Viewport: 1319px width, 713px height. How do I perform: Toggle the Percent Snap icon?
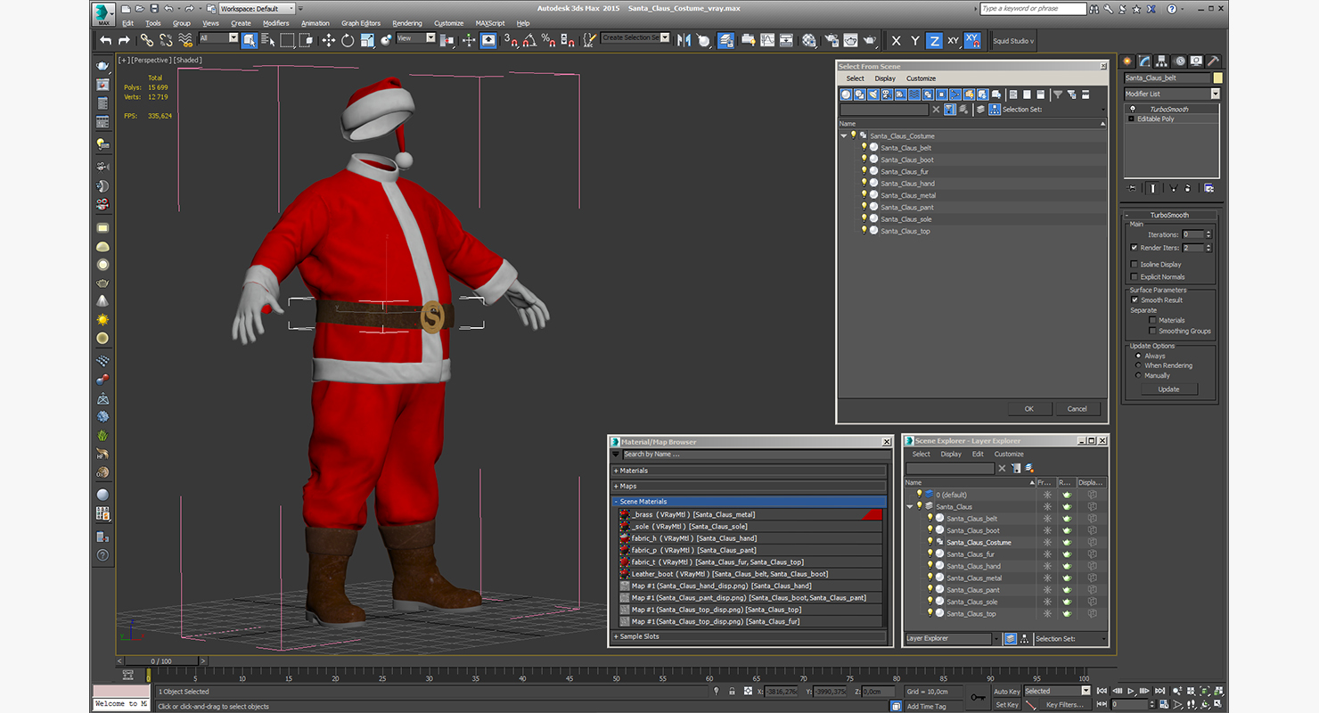548,40
